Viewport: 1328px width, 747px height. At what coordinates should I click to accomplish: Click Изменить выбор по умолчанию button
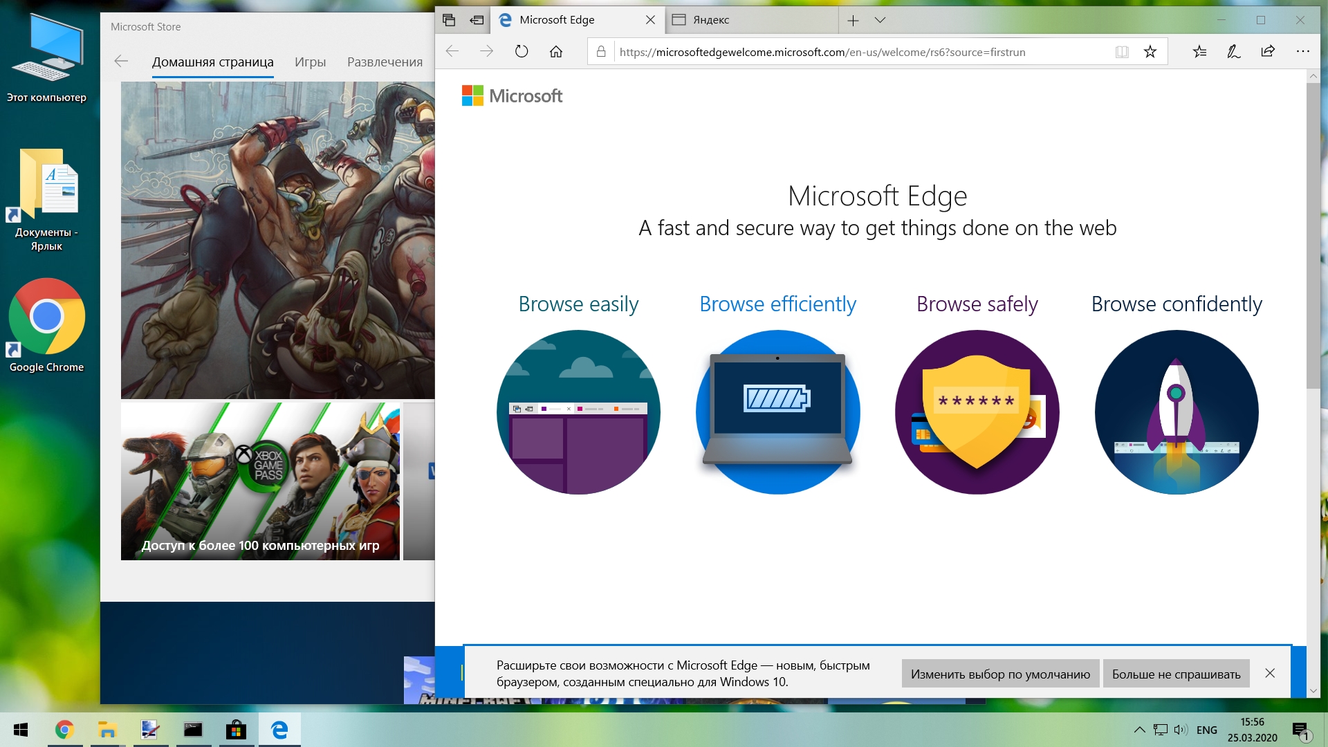pos(1000,674)
